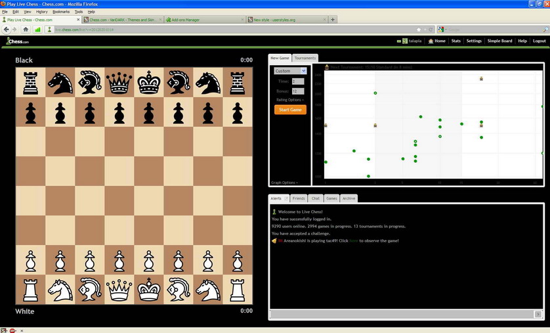Viewport: 550px width, 333px height.
Task: Click the green signal bars toolbar icon
Action: (37, 30)
